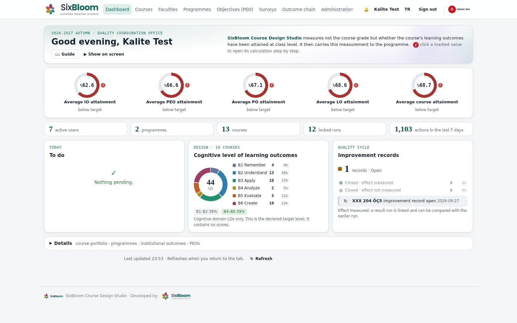Open the Faculties menu item
The width and height of the screenshot is (517, 323).
[168, 9]
